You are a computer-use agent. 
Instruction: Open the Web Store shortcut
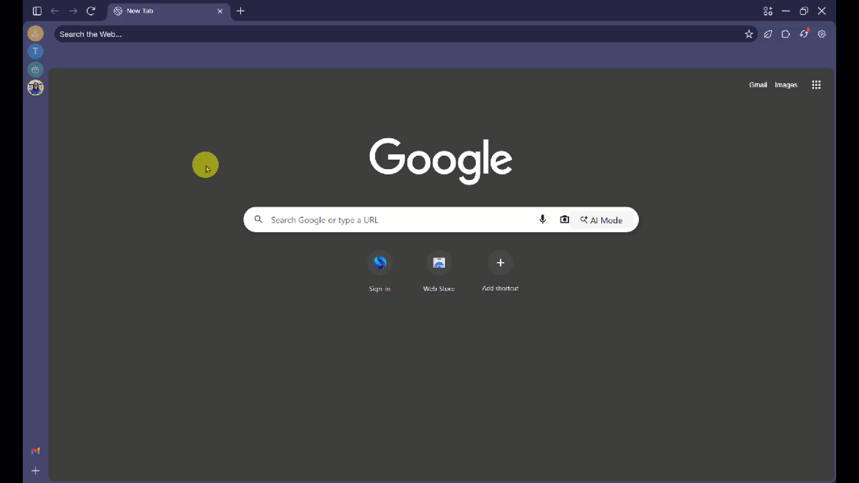(439, 271)
